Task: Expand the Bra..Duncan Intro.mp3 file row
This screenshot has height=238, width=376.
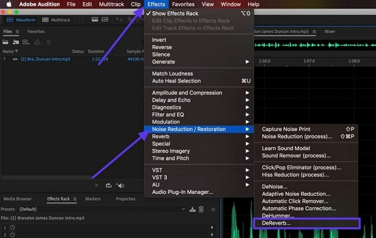Action: click(x=4, y=59)
